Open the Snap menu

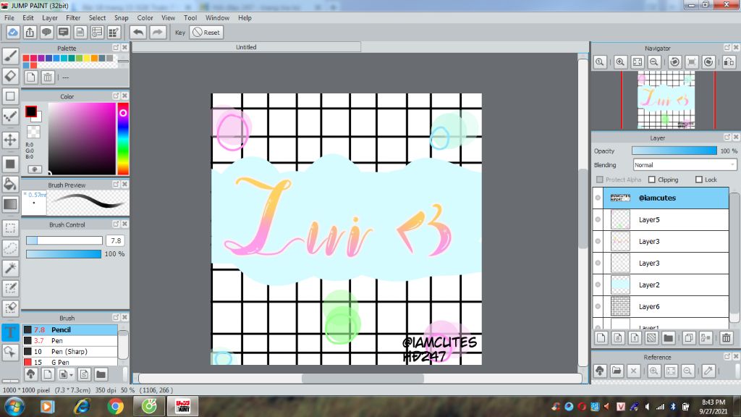[122, 18]
